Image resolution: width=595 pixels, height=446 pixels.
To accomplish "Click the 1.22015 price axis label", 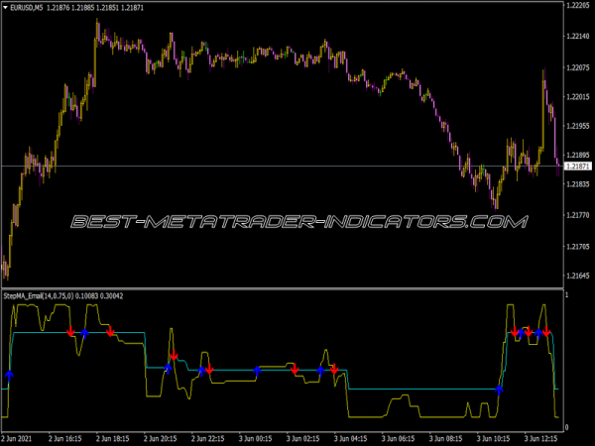I will (x=578, y=97).
